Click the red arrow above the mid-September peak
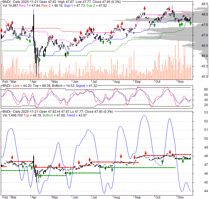 (144, 9)
